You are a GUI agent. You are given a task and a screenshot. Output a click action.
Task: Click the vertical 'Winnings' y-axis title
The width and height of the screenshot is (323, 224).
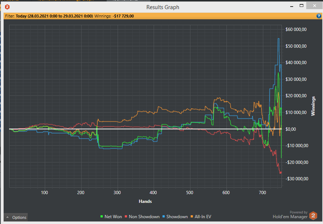[313, 106]
